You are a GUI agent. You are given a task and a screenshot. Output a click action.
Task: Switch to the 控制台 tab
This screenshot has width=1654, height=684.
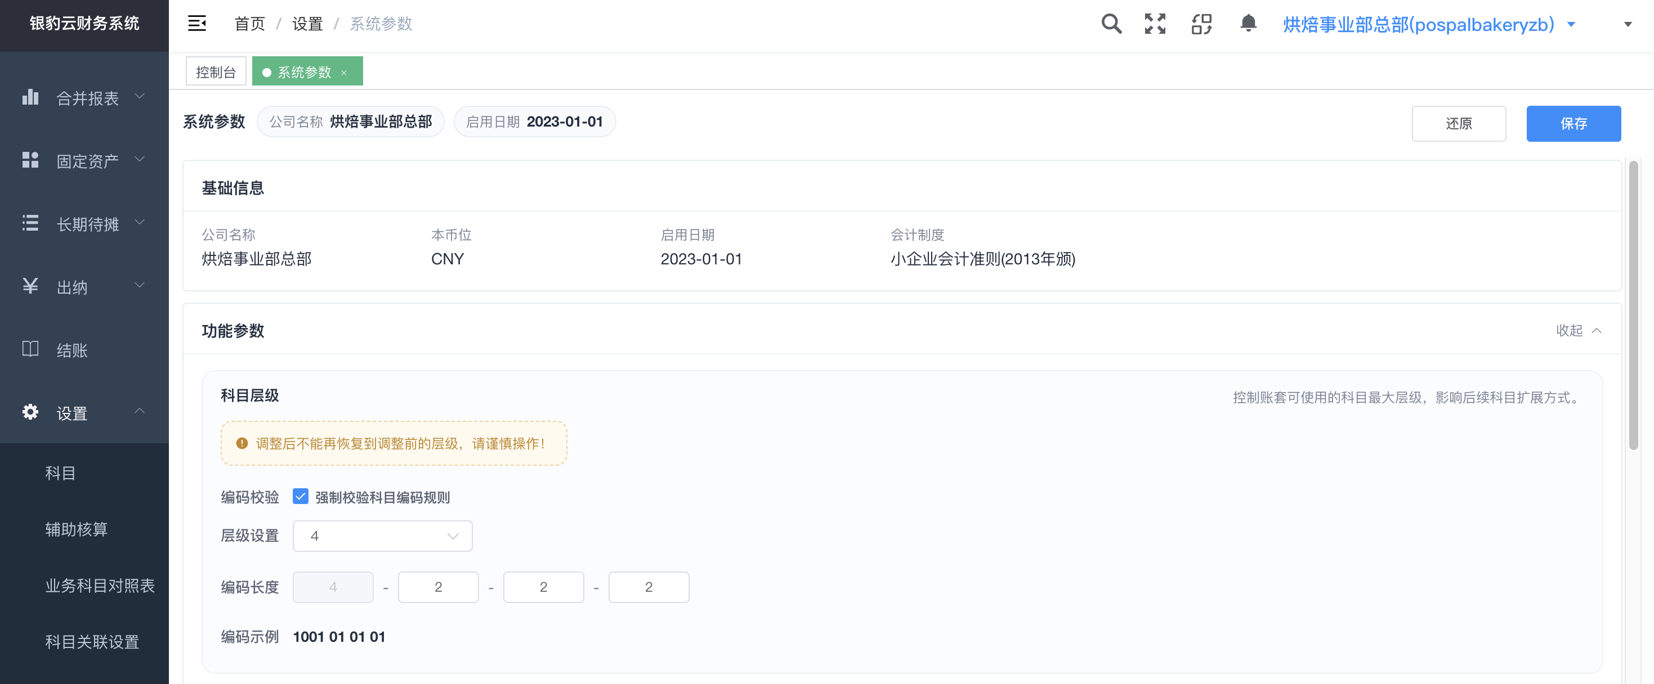pyautogui.click(x=216, y=71)
